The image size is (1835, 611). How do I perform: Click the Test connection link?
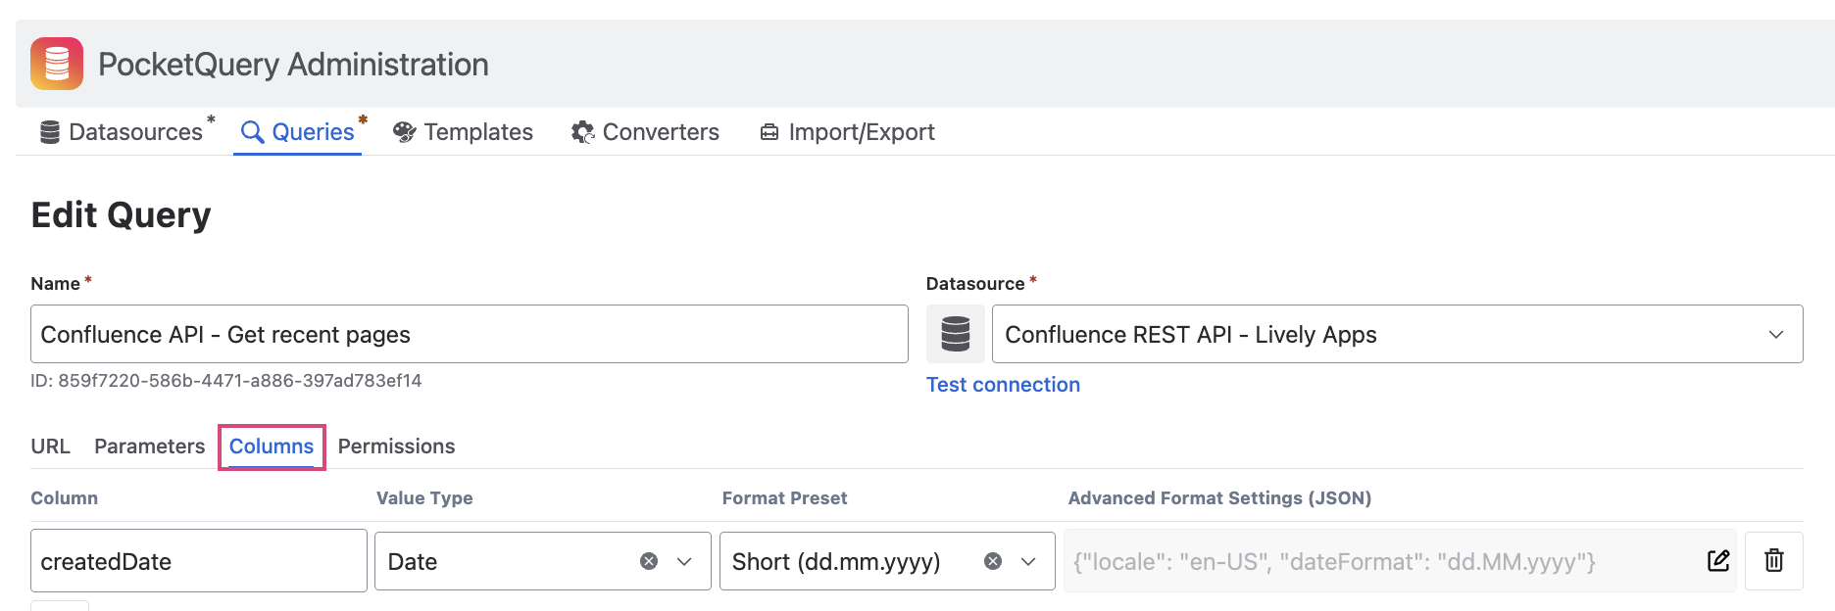(x=1003, y=385)
